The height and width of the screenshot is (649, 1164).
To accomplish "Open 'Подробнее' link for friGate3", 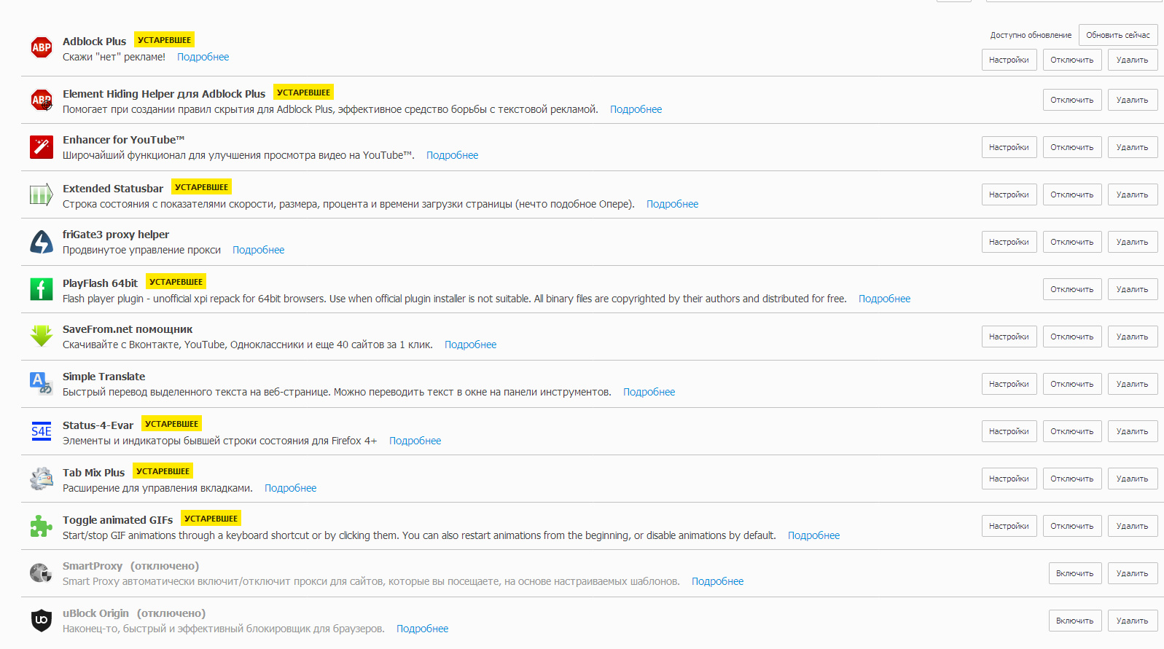I will pyautogui.click(x=259, y=250).
